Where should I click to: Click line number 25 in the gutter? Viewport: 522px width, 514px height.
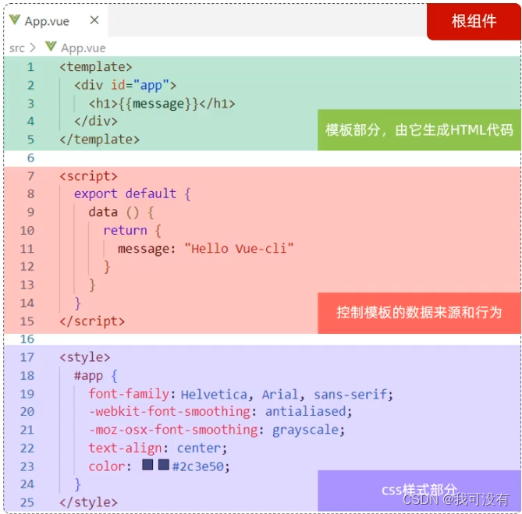tap(27, 502)
